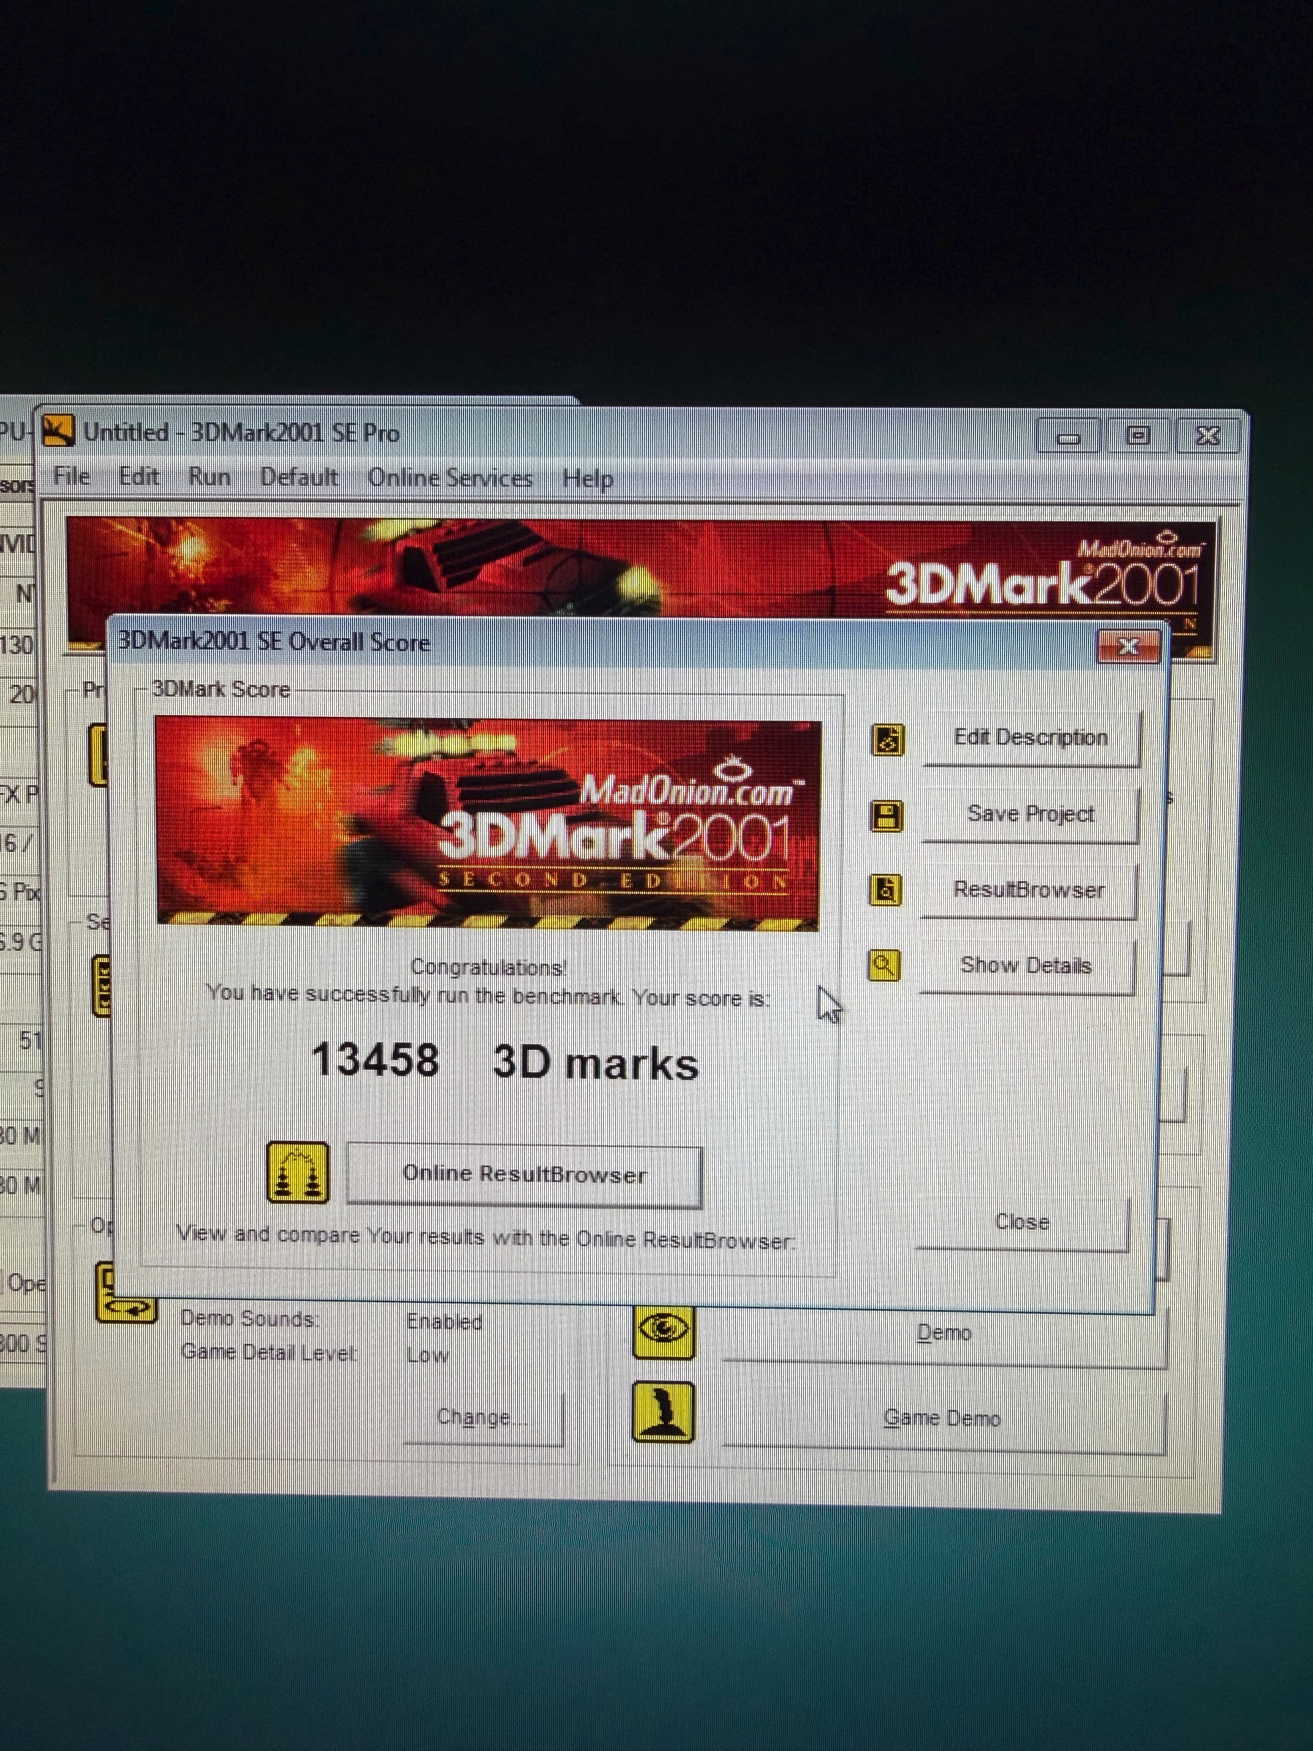
Task: Click the 'Congratulations!' text
Action: pyautogui.click(x=488, y=967)
